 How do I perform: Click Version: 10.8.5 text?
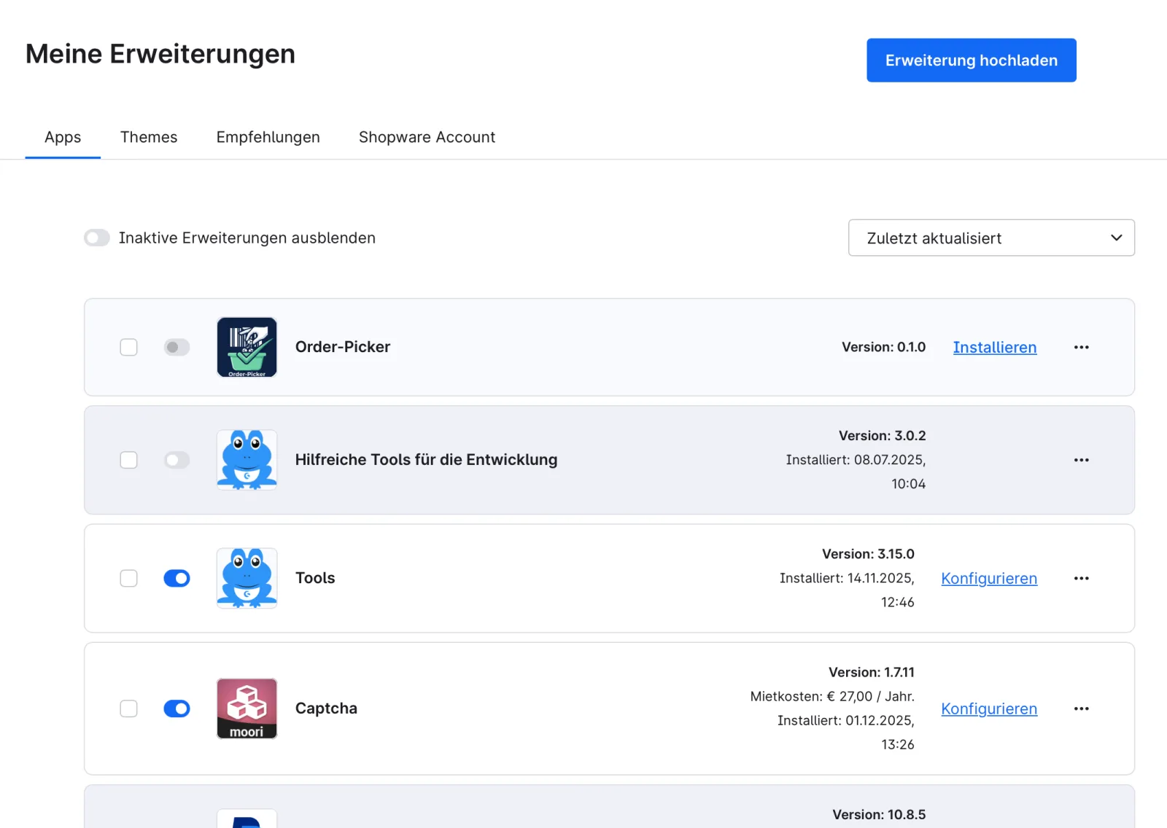[879, 814]
